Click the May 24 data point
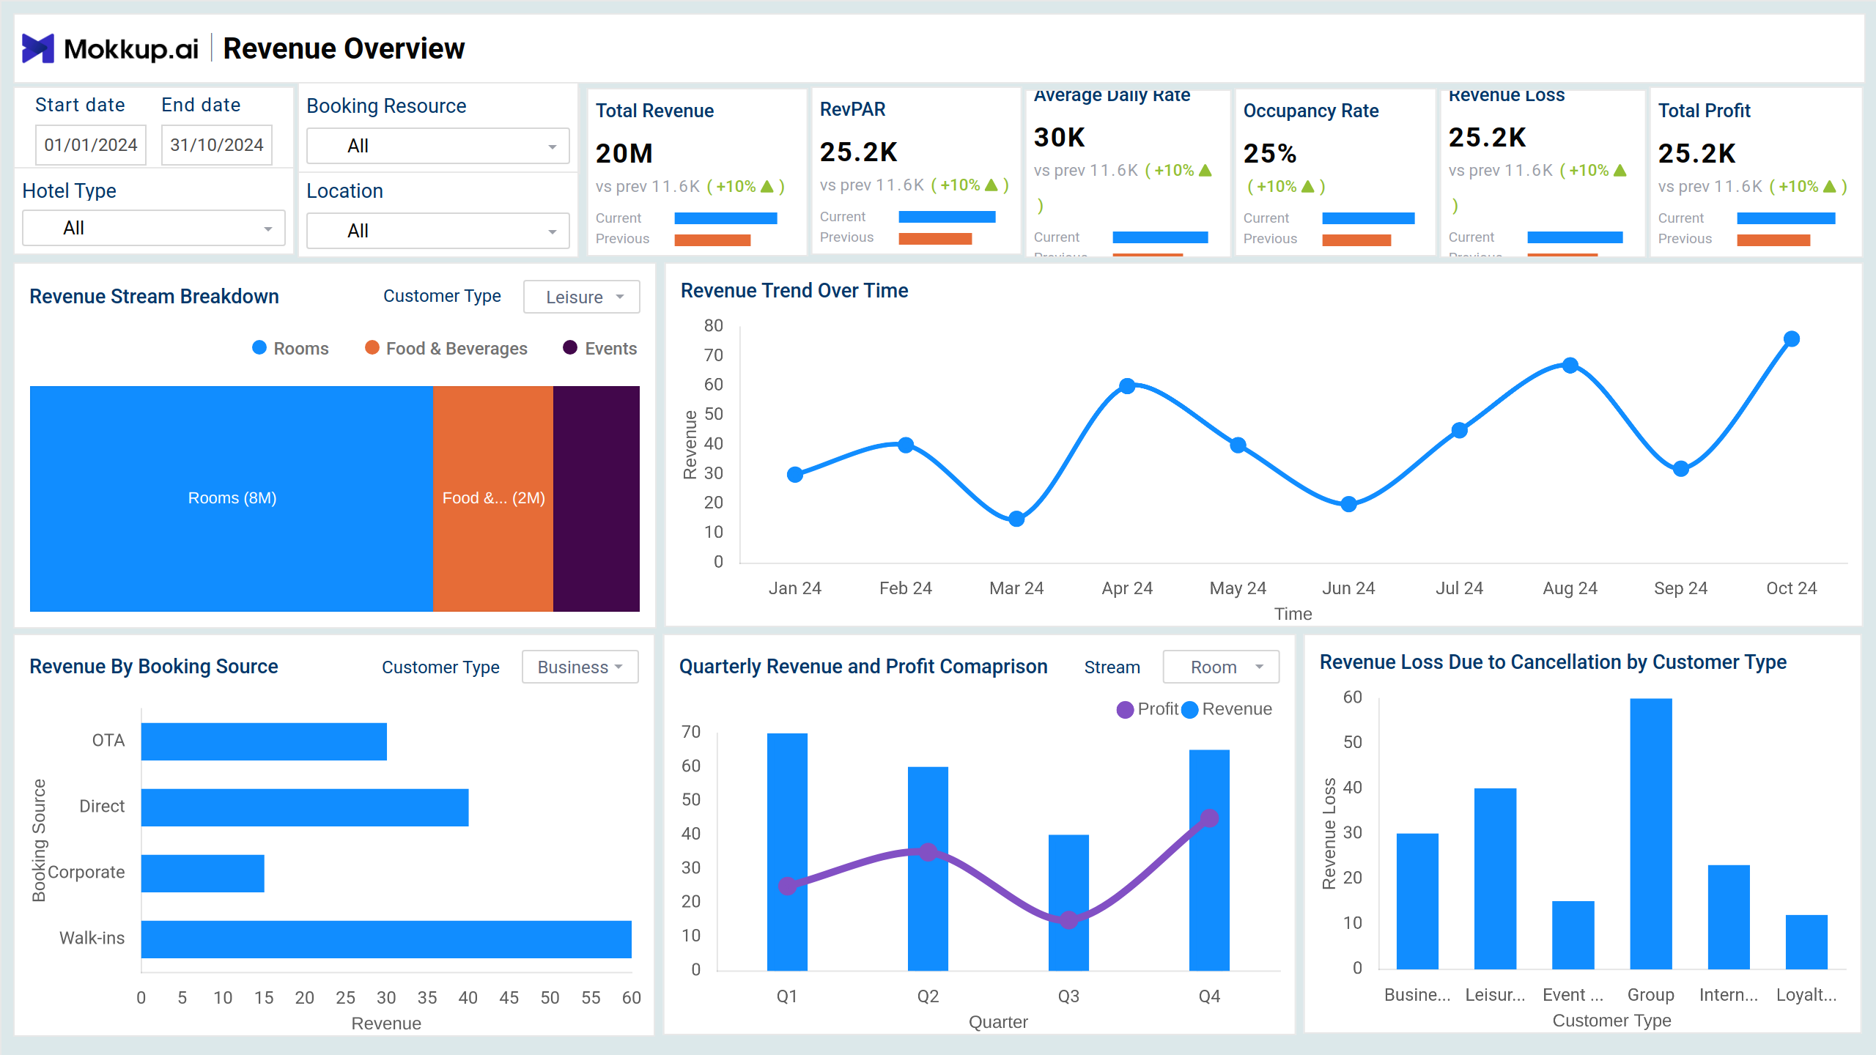 pyautogui.click(x=1238, y=445)
